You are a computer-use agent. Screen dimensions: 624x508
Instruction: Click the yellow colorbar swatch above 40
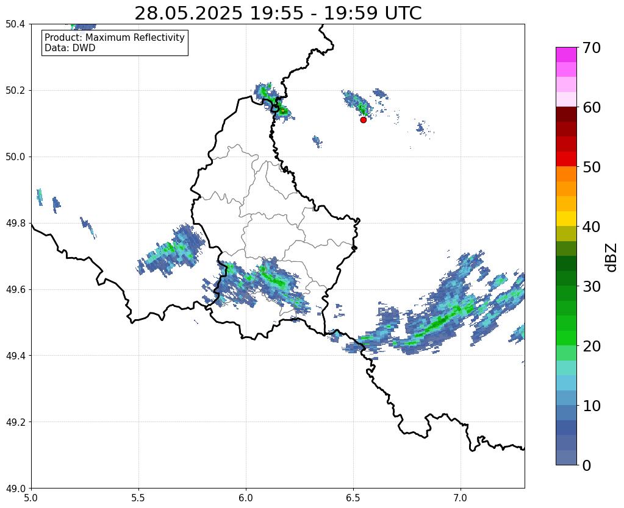click(566, 219)
